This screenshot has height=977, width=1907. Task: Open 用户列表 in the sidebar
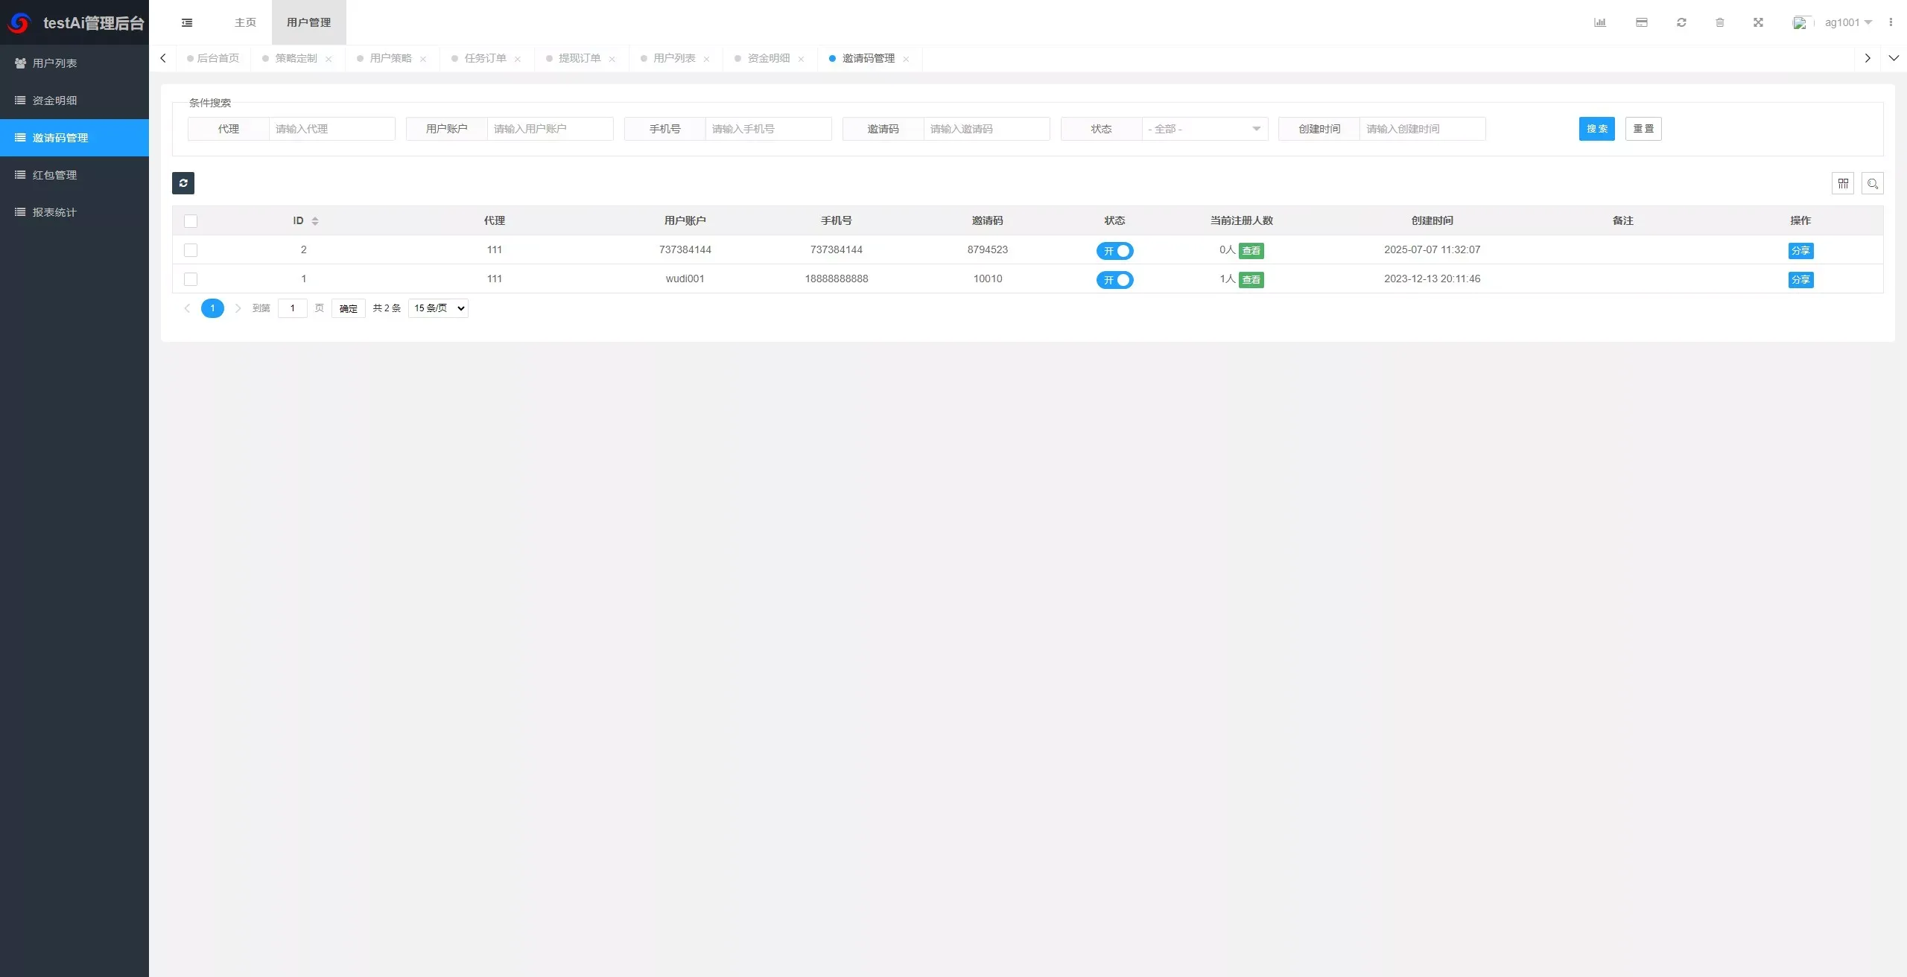[74, 63]
